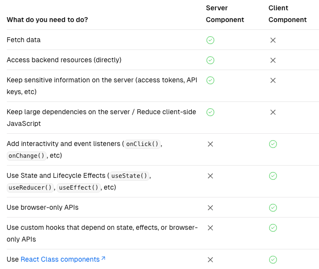Image resolution: width=319 pixels, height=269 pixels.
Task: Click the Server checkmark for Fetch data
Action: pyautogui.click(x=210, y=40)
